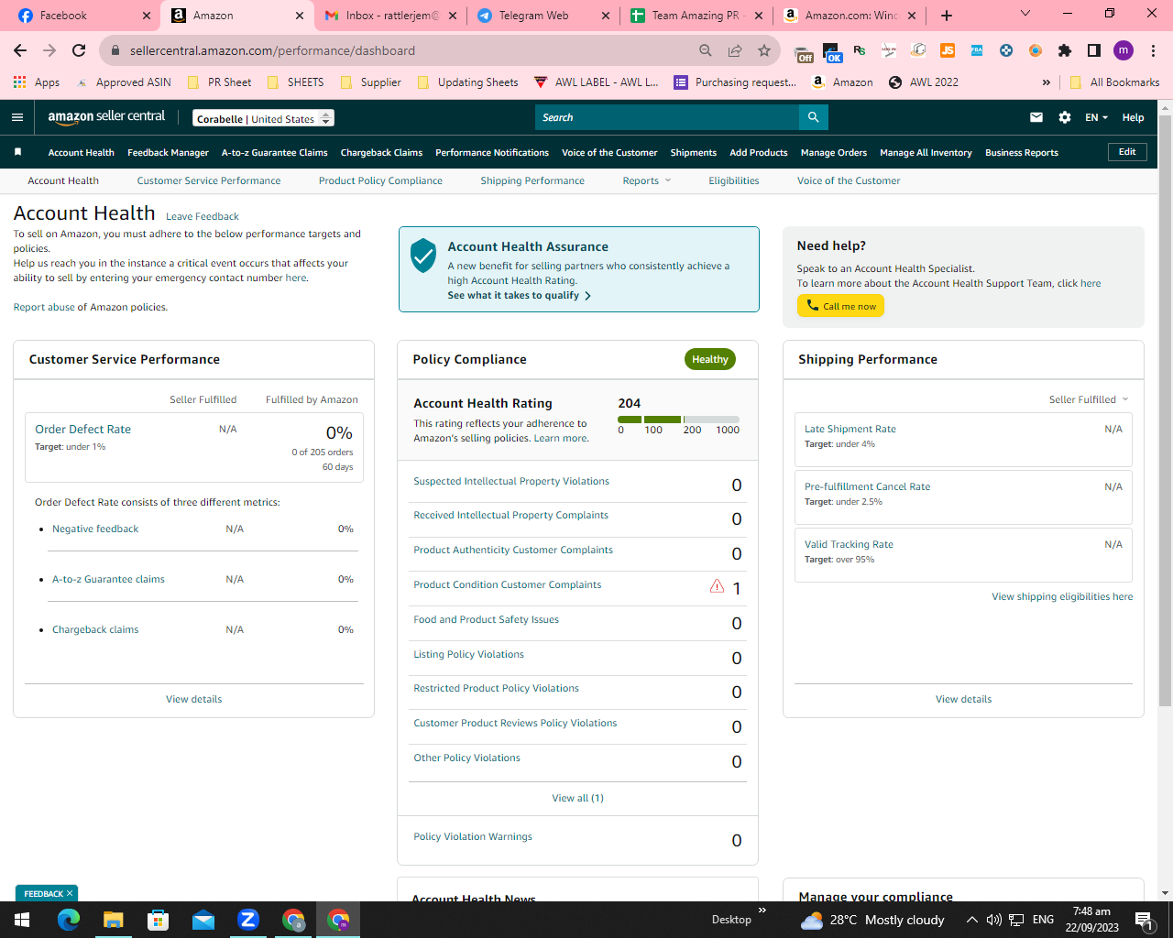Viewport: 1173px width, 938px height.
Task: Open A-to-z Guarantee Claims menu item
Action: [x=275, y=153]
